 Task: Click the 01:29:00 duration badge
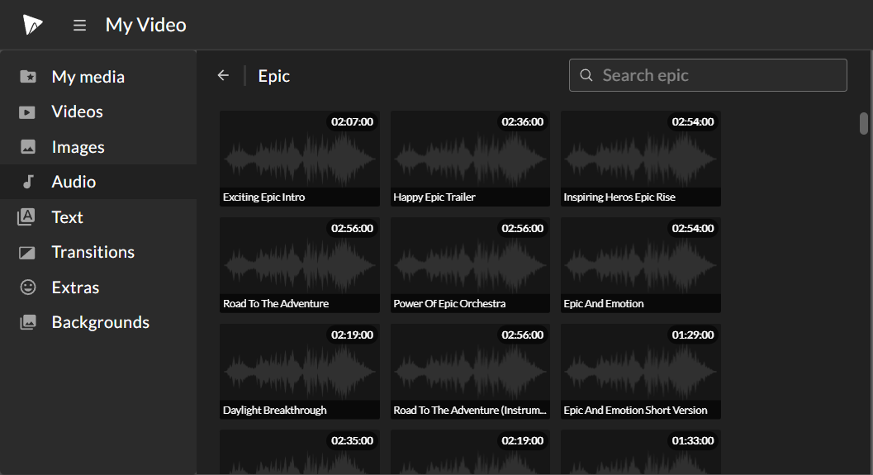tap(693, 335)
